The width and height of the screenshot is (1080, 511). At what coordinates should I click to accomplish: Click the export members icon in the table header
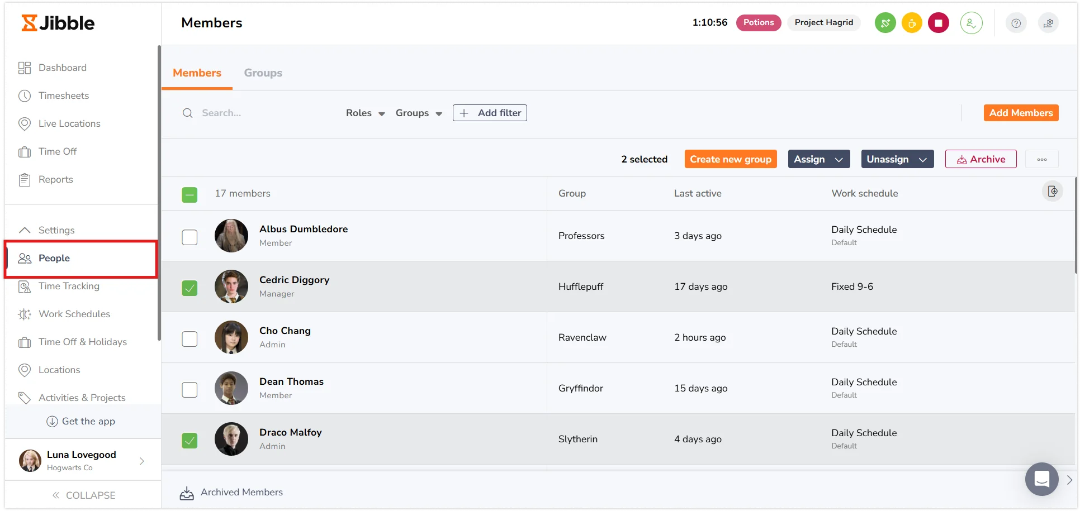point(1053,191)
